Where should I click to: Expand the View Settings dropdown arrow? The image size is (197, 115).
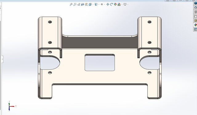[x=128, y=5]
